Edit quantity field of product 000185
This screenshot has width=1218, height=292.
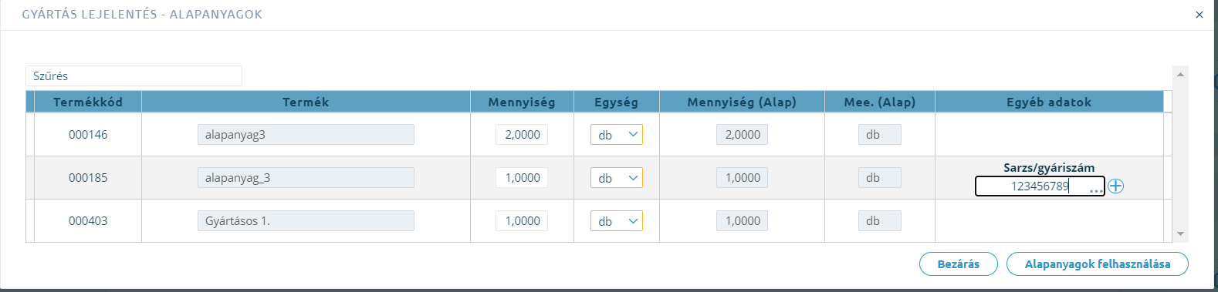pos(522,178)
